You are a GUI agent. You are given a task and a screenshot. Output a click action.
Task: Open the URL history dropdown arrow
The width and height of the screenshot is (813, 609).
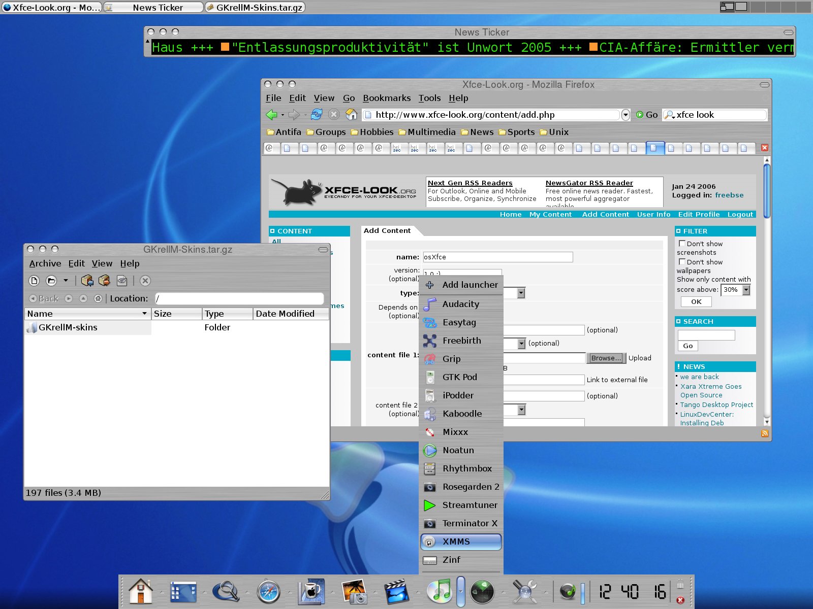[x=626, y=115]
